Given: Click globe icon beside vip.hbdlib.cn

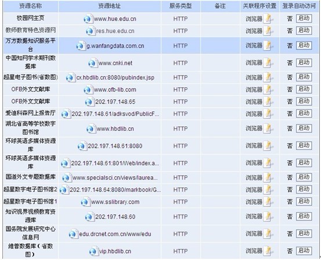Looking at the screenshot, I should [93, 251].
